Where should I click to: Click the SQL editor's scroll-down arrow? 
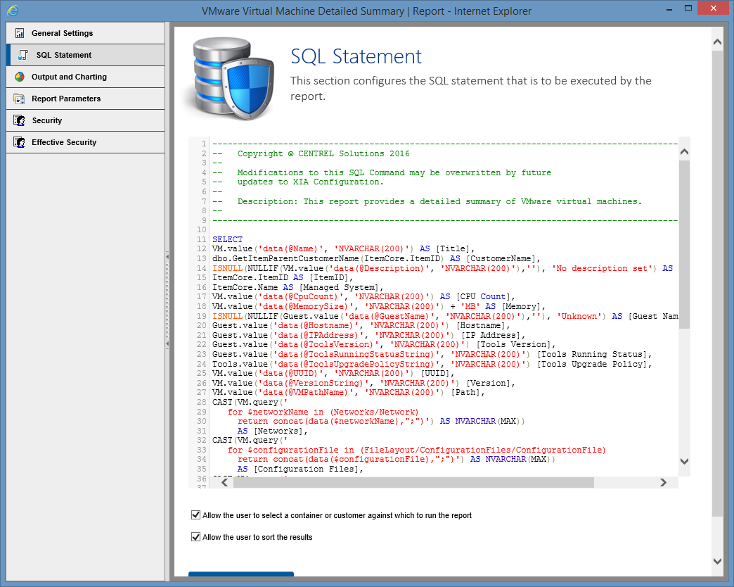683,461
